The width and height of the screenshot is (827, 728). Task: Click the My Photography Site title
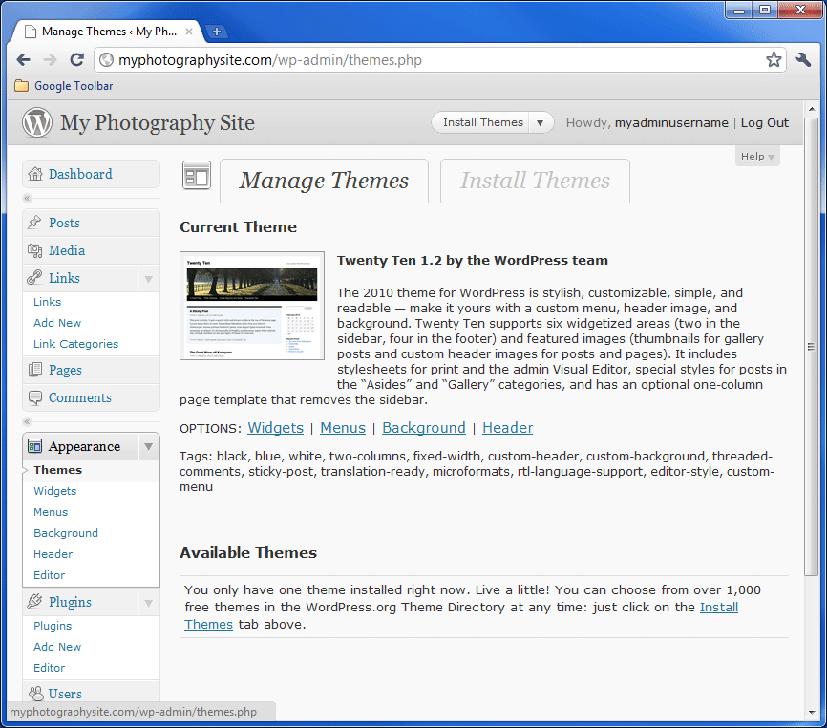(158, 122)
